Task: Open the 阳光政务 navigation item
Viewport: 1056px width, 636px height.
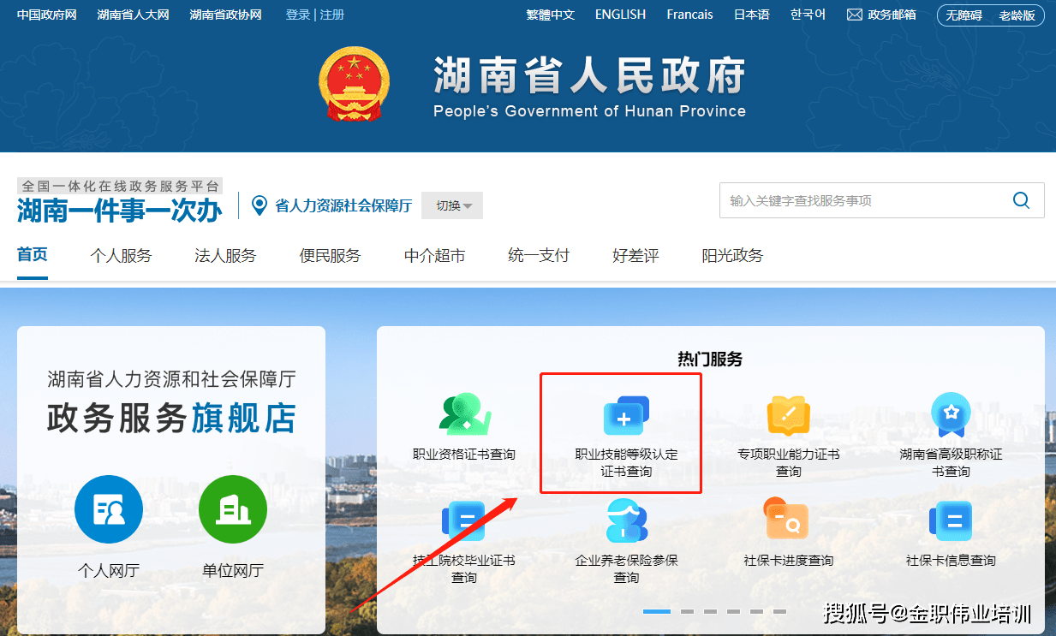Action: tap(732, 255)
